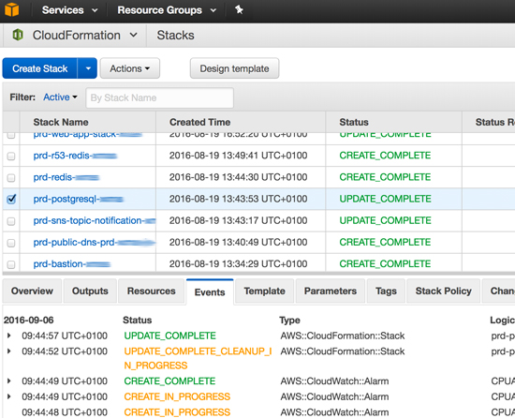Sort by the Stack Name column header

[x=61, y=122]
